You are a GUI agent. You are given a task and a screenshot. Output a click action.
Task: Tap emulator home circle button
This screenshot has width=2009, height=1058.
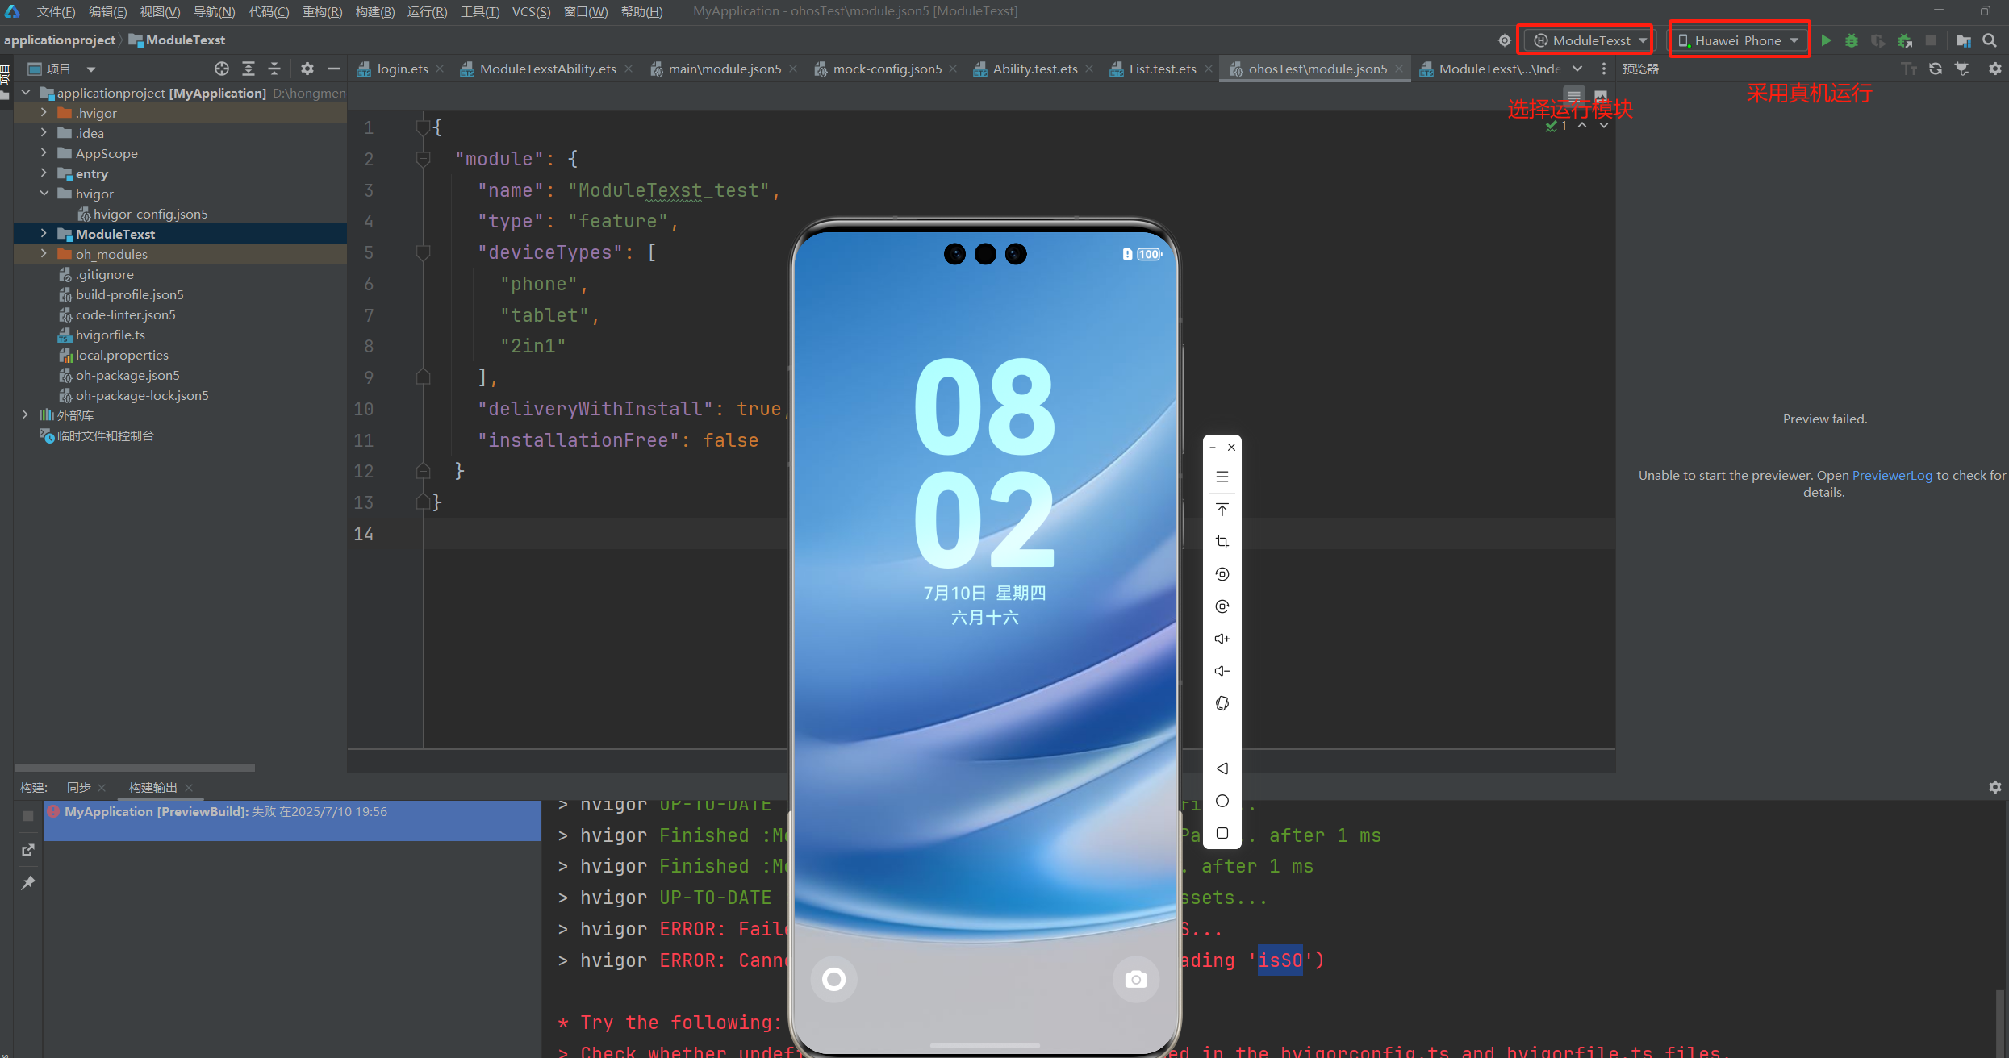point(1222,801)
